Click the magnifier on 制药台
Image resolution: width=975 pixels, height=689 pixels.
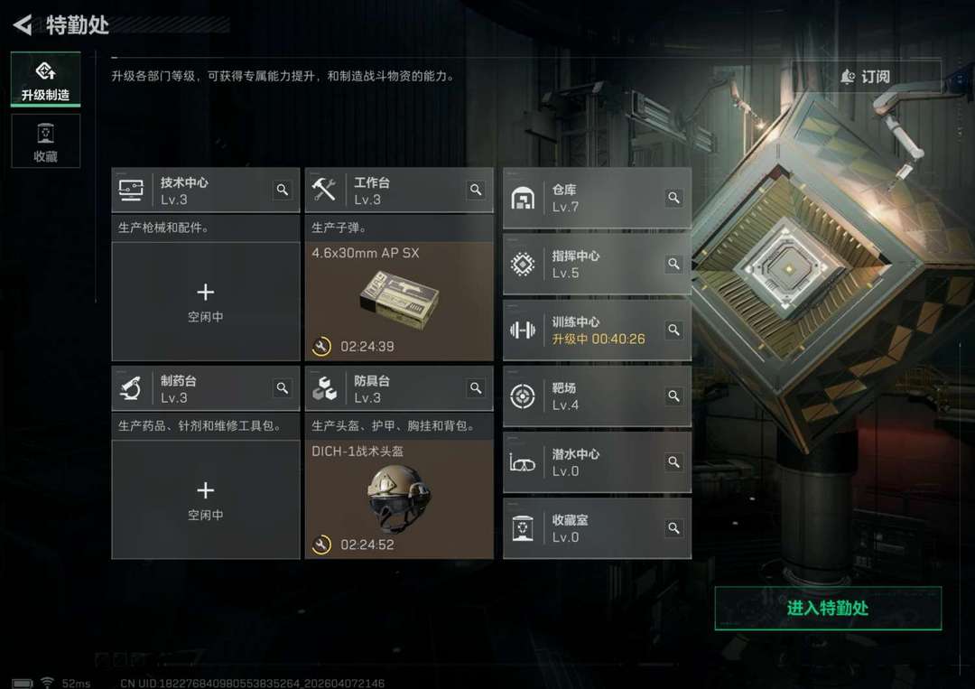click(283, 388)
